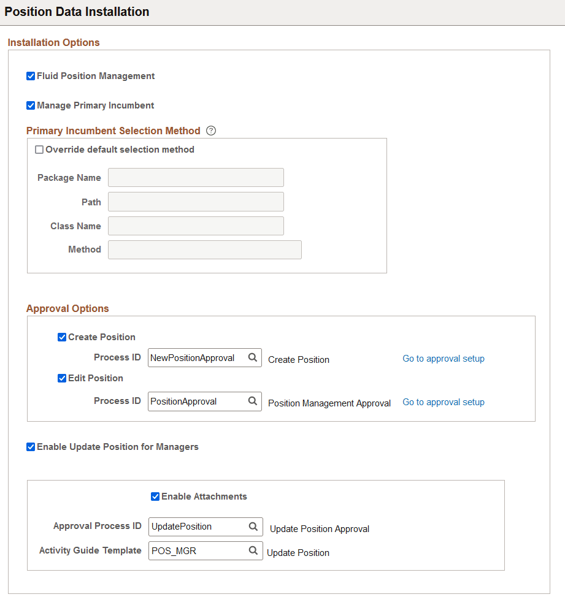Open the lookup for Create Position Process ID
Screen dimensions: 565x605
(253, 357)
